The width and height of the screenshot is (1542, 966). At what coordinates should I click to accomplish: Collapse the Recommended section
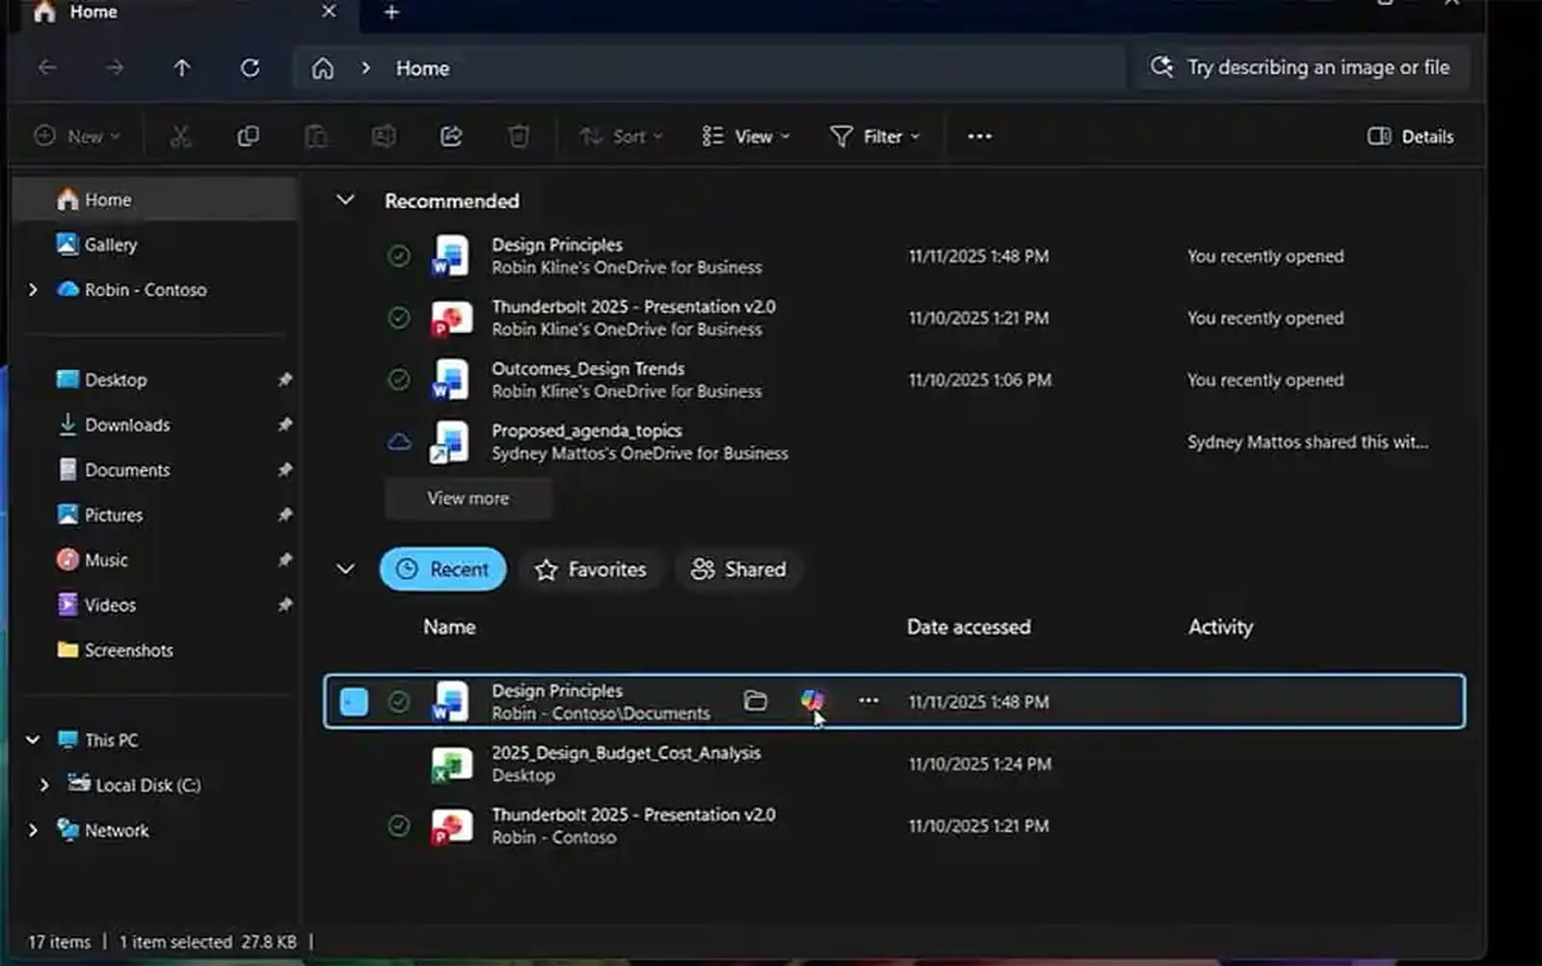[344, 200]
